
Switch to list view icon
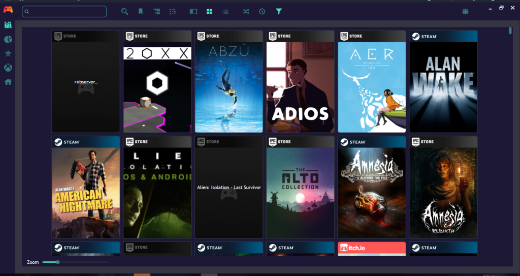[225, 12]
